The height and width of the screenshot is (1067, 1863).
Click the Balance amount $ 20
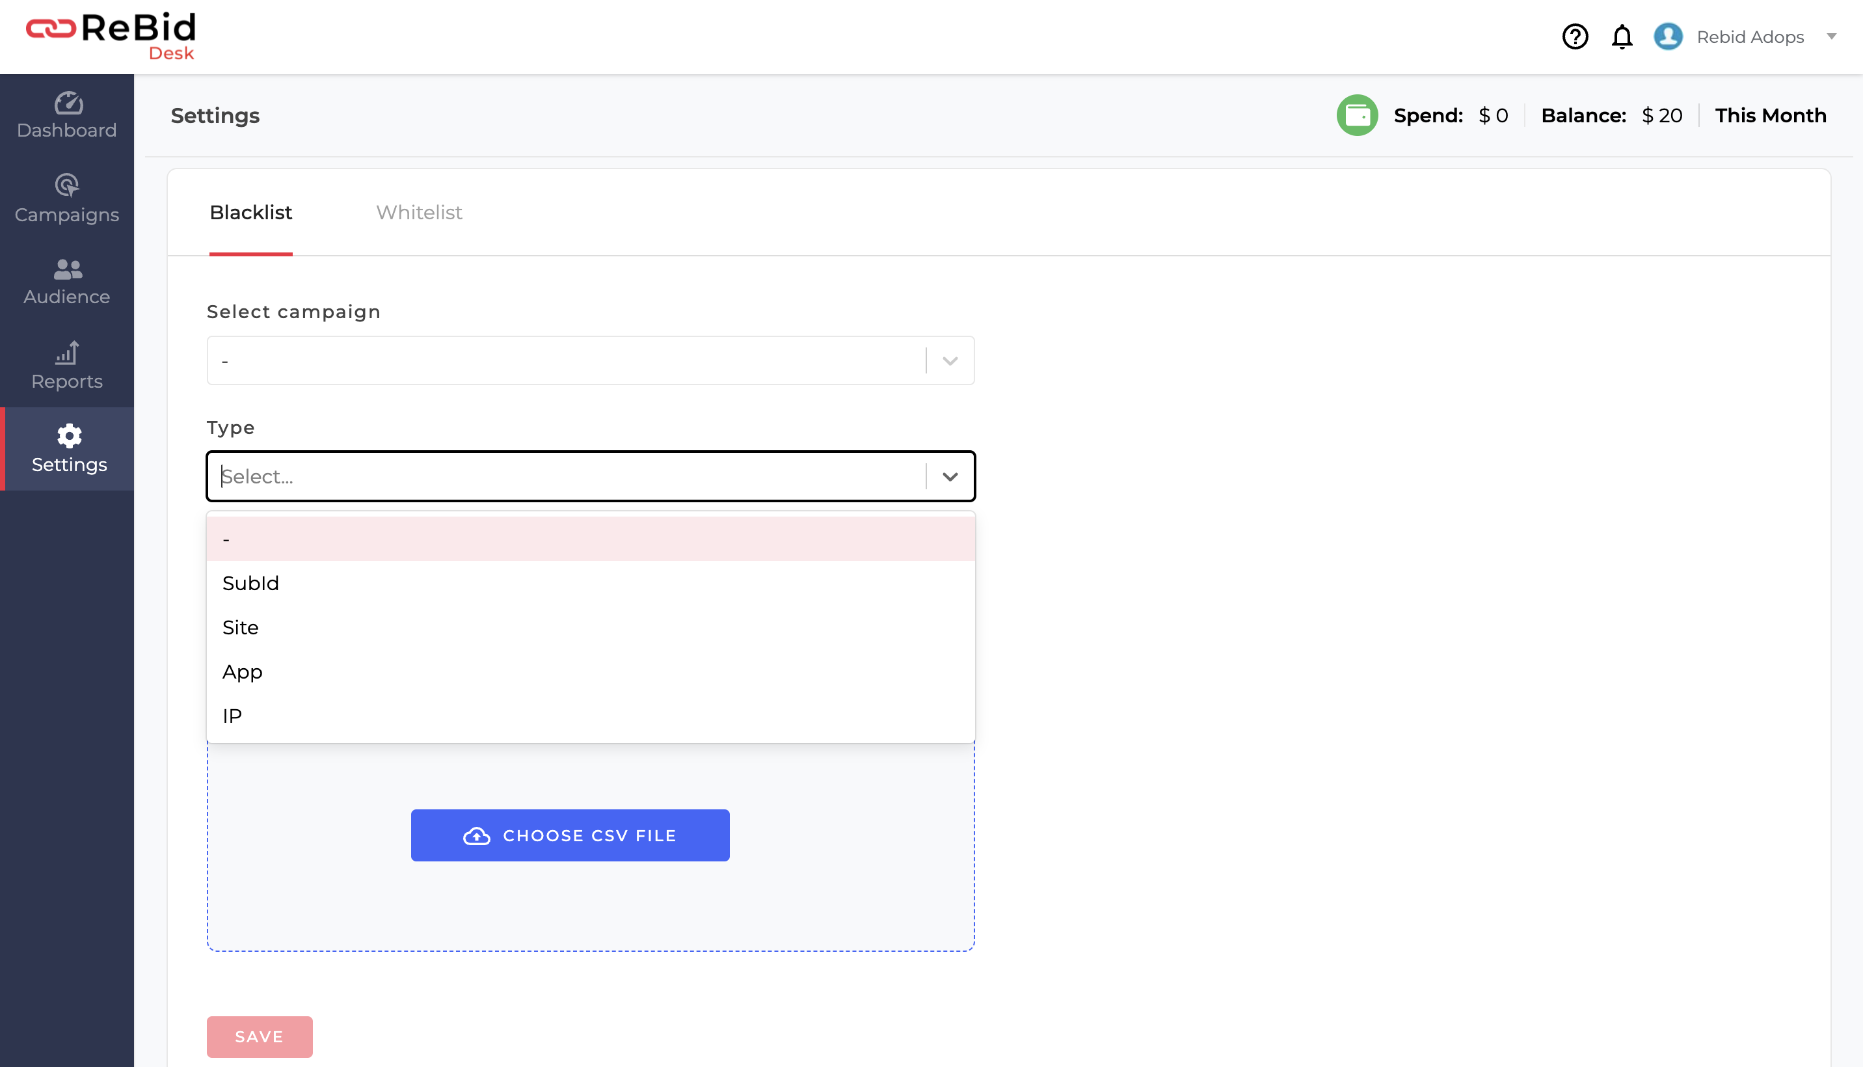coord(1661,116)
